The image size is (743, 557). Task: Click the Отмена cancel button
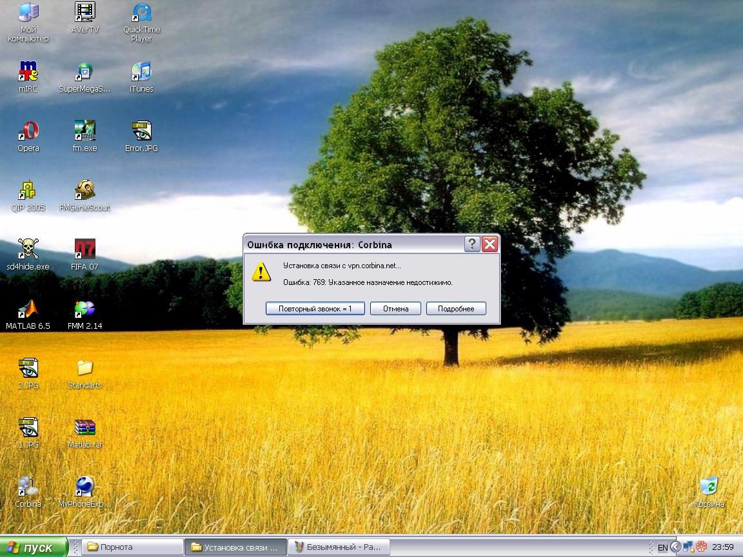click(395, 309)
